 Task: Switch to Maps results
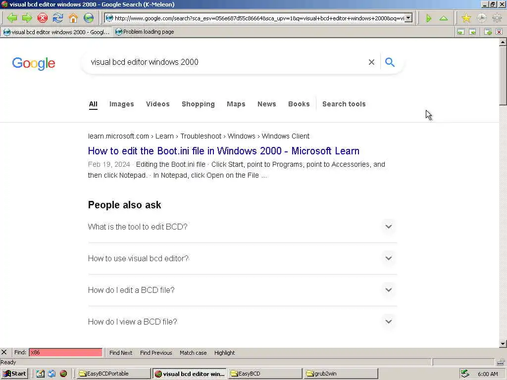click(236, 104)
